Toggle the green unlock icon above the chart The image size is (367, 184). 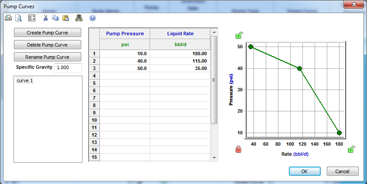(x=239, y=35)
